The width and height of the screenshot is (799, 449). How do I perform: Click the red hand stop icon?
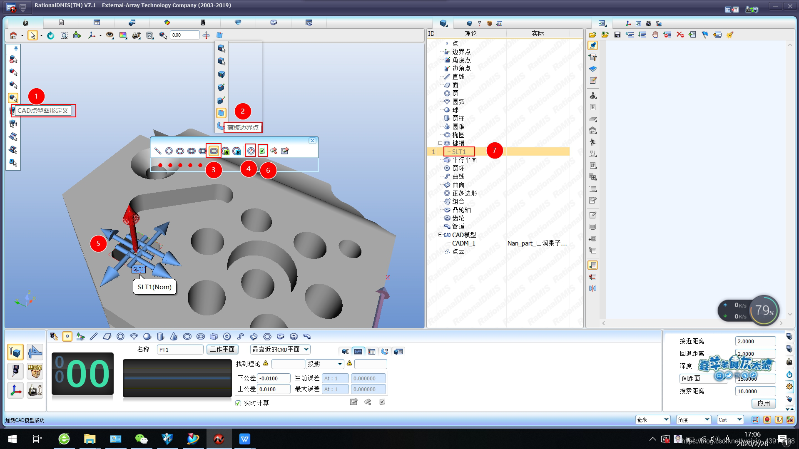[x=655, y=35]
